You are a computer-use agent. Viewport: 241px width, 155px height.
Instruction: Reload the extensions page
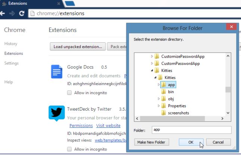22,13
